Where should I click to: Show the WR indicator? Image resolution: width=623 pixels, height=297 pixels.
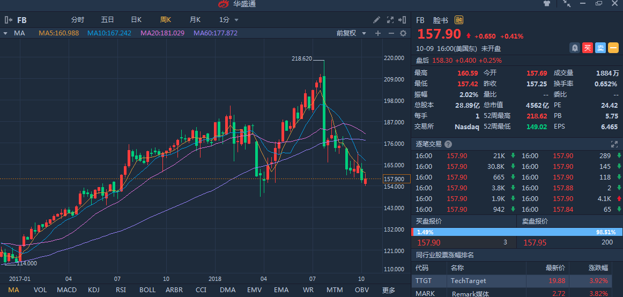pyautogui.click(x=308, y=290)
